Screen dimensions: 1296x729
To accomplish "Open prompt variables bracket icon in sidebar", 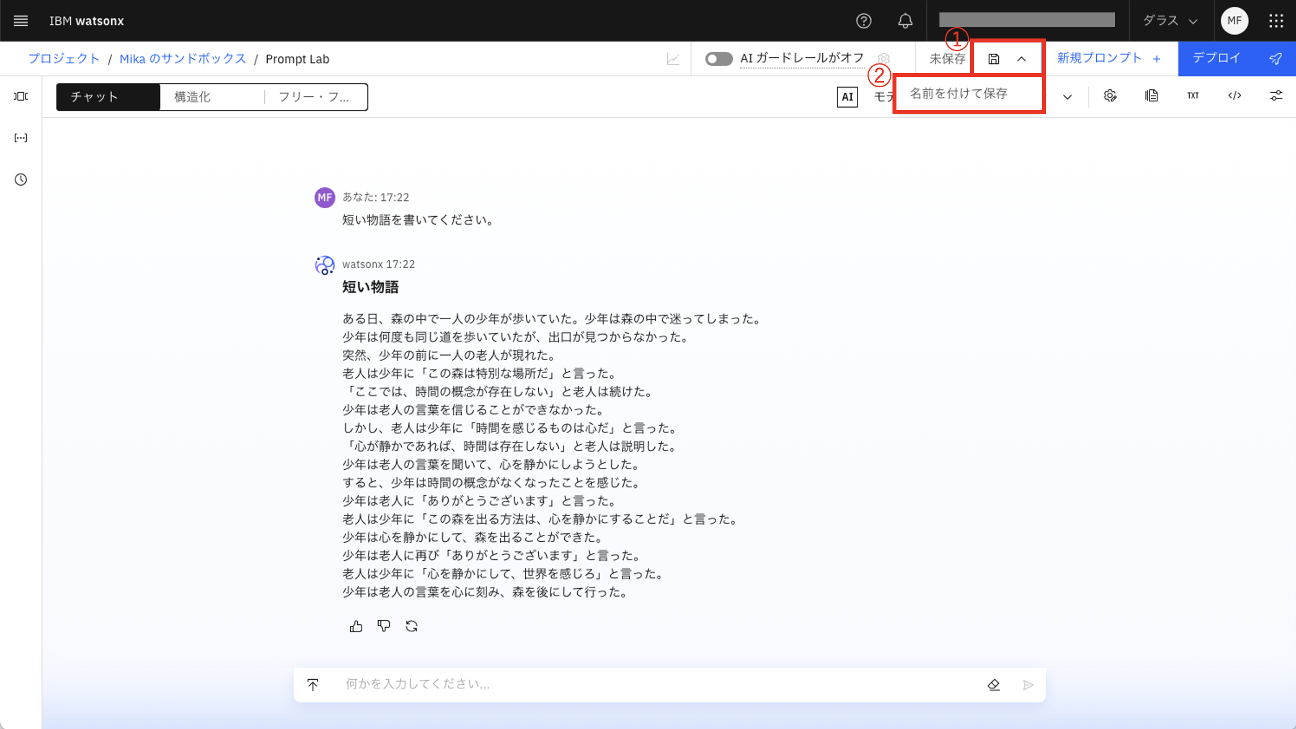I will [21, 138].
